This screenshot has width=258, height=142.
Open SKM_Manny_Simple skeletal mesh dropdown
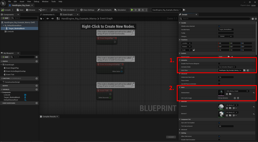pos(237,91)
